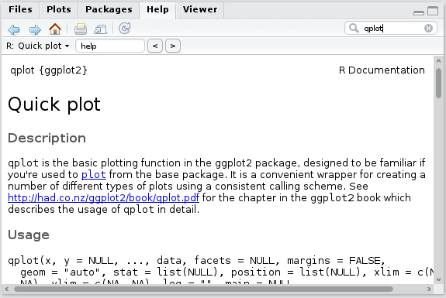Minimize the Help pane
Screen dimensions: 446x298
coord(419,12)
